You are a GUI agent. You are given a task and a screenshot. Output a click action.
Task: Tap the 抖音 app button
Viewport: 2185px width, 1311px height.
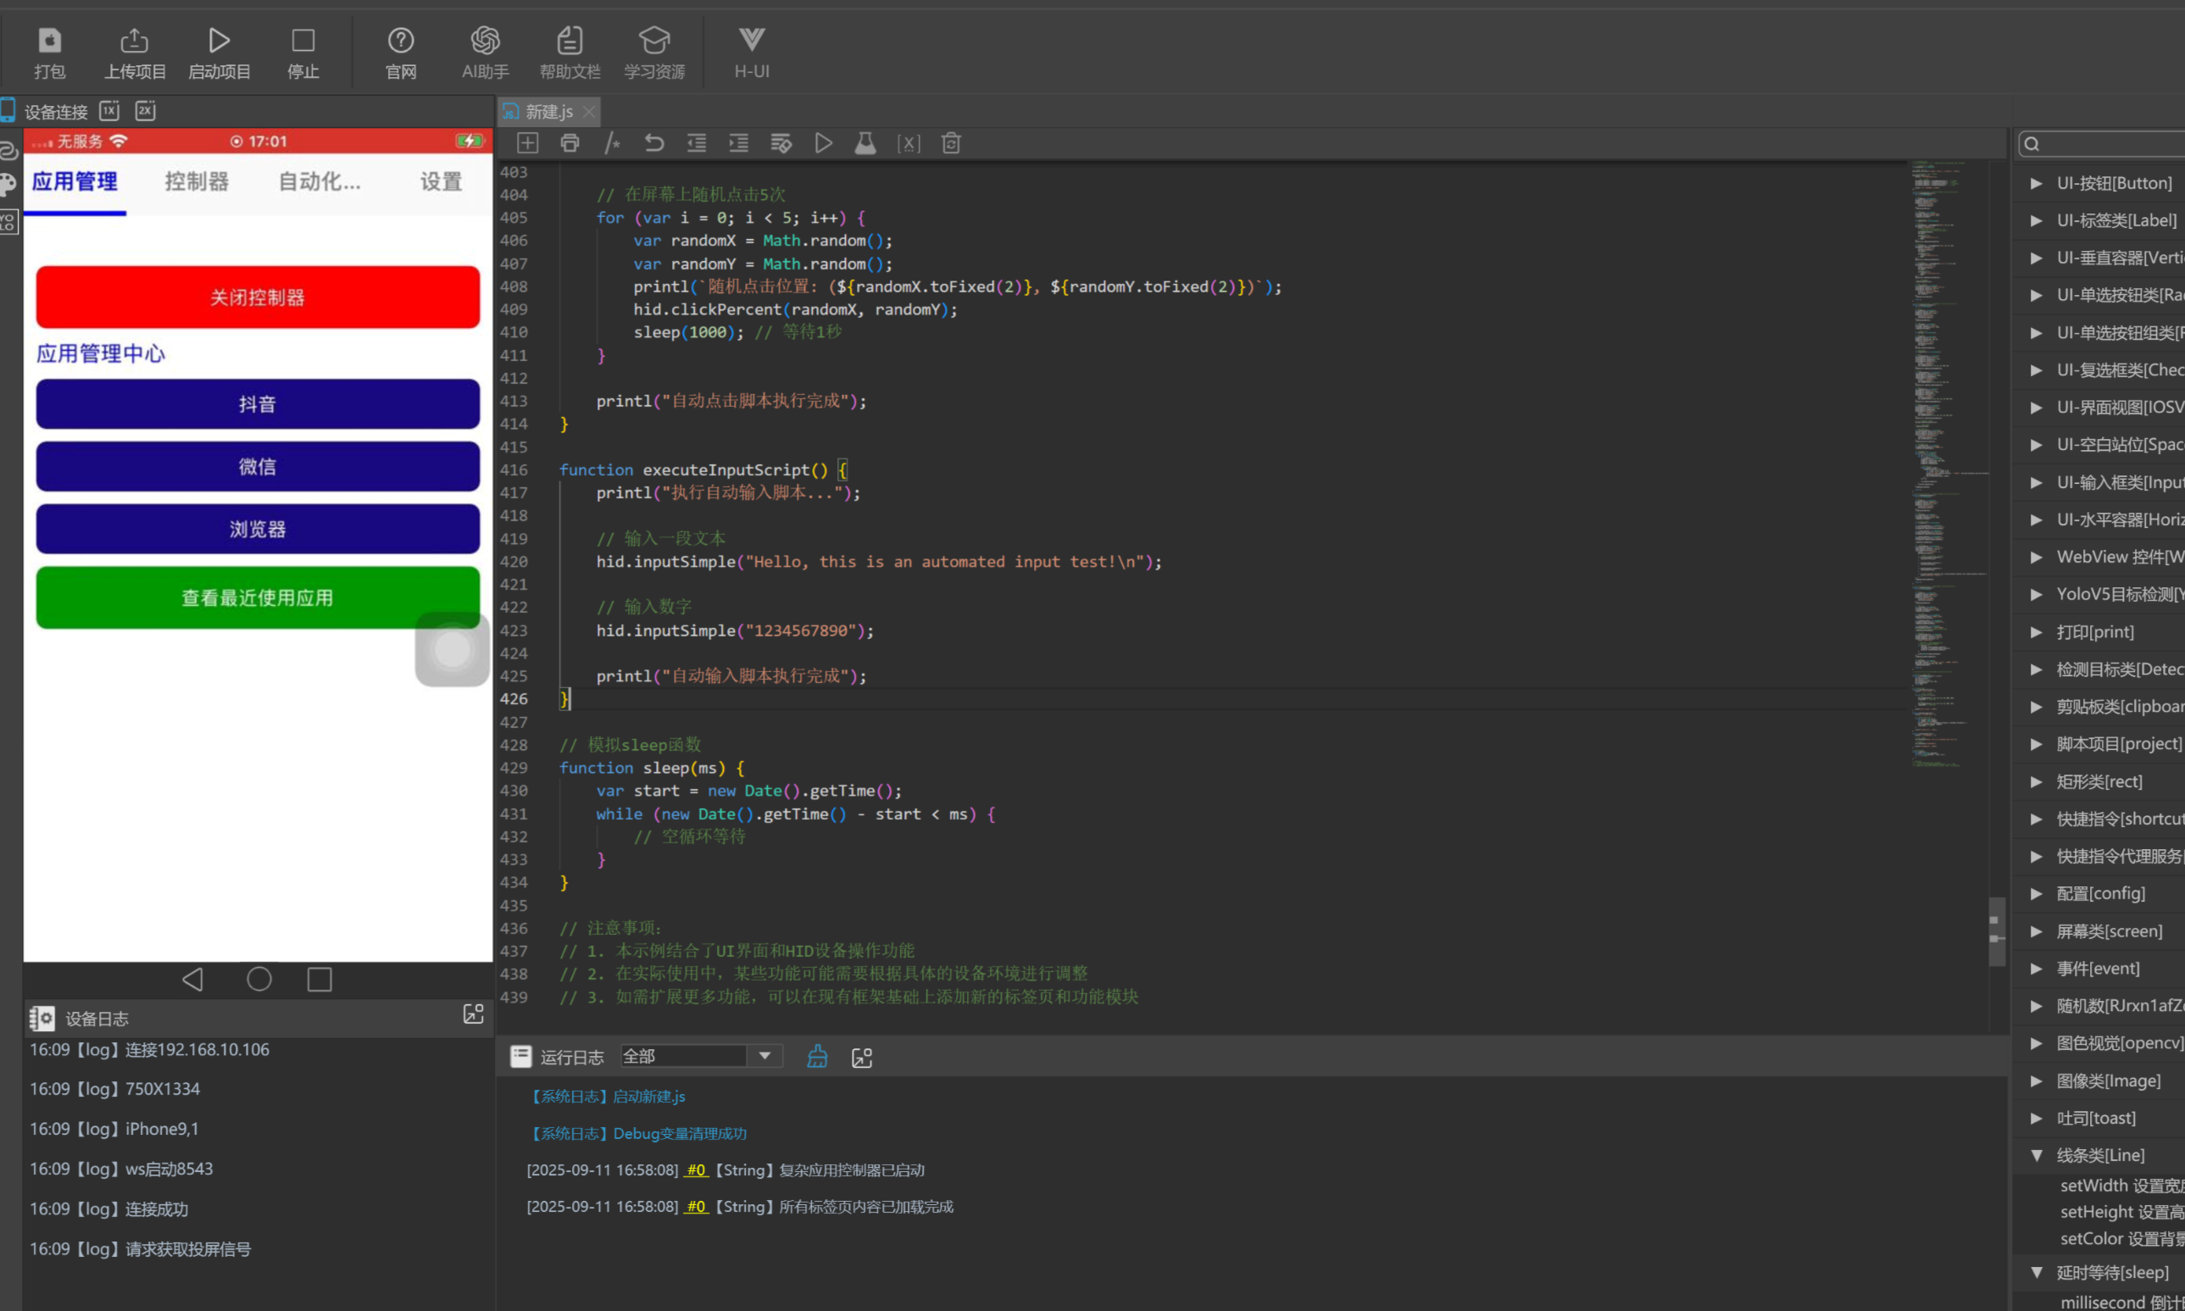tap(257, 404)
